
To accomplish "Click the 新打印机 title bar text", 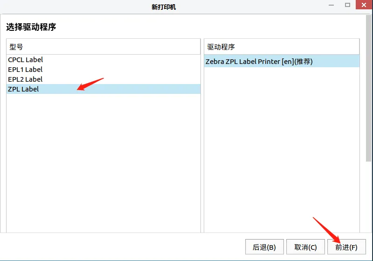I will point(164,7).
